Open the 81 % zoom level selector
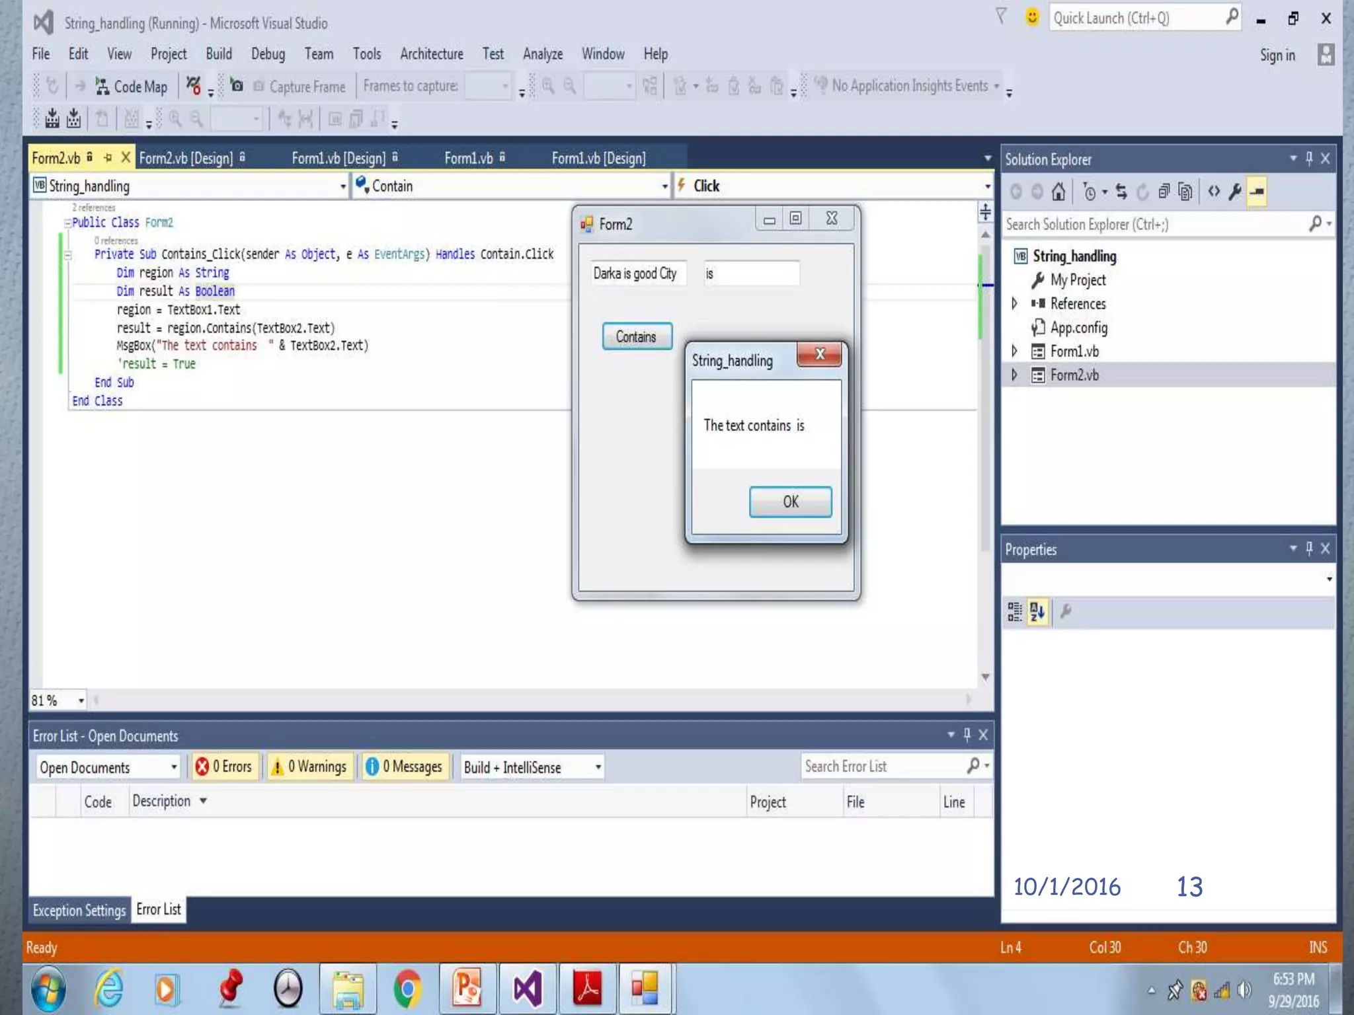Viewport: 1354px width, 1015px height. 81,700
